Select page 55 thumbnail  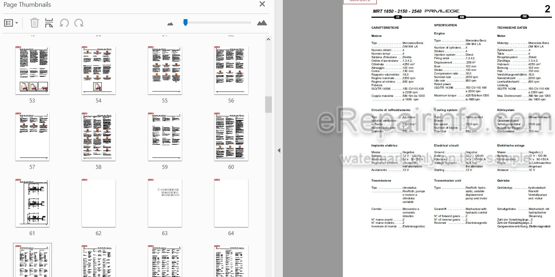click(165, 70)
